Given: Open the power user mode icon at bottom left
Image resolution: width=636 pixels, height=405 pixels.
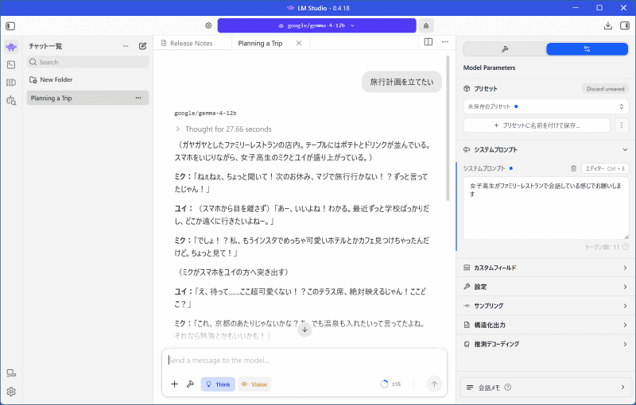Looking at the screenshot, I should click(11, 373).
